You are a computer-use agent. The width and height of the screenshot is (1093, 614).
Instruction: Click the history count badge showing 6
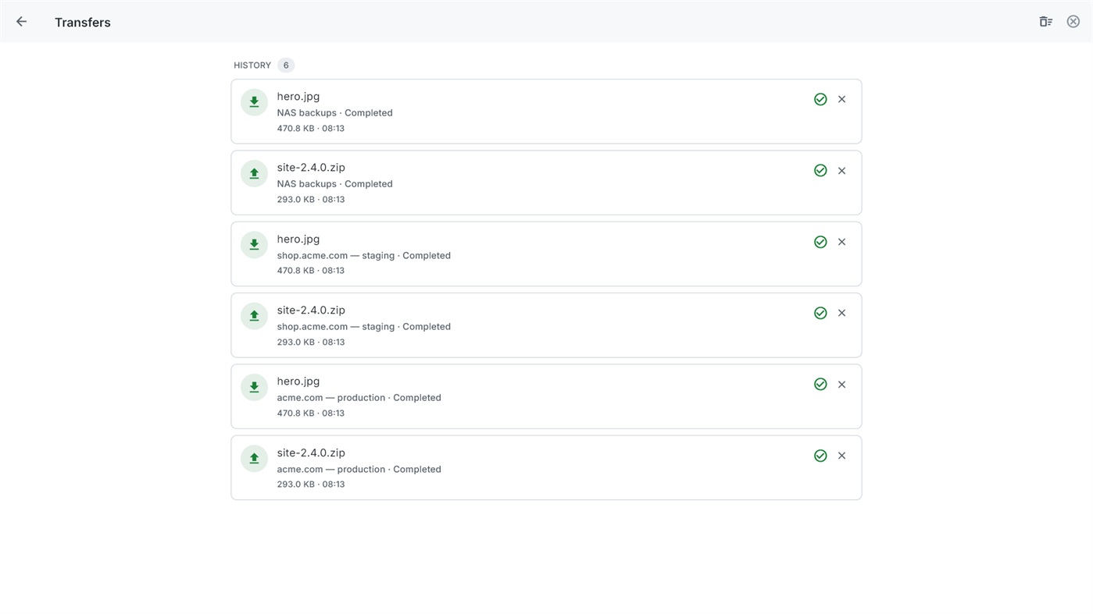click(x=286, y=66)
